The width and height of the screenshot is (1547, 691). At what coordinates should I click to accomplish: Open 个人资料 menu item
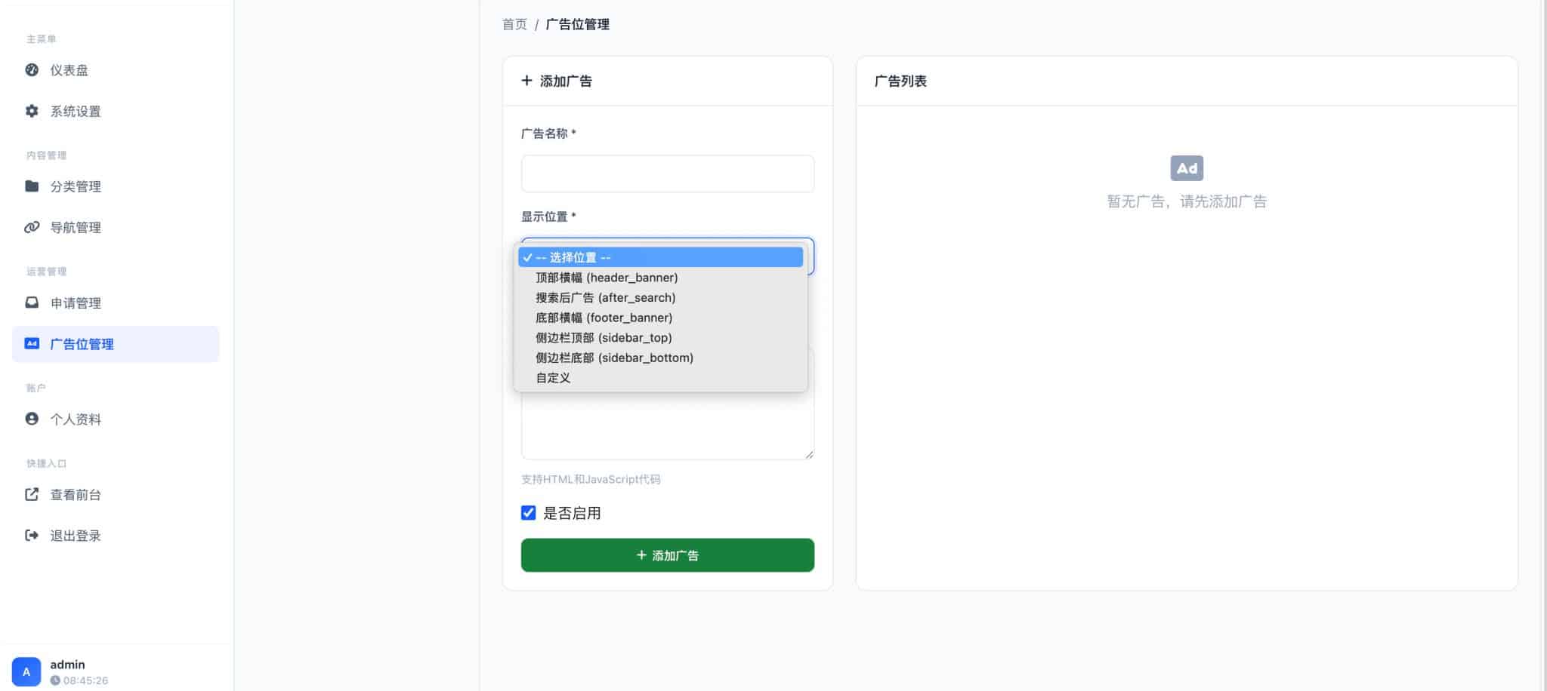click(x=116, y=419)
